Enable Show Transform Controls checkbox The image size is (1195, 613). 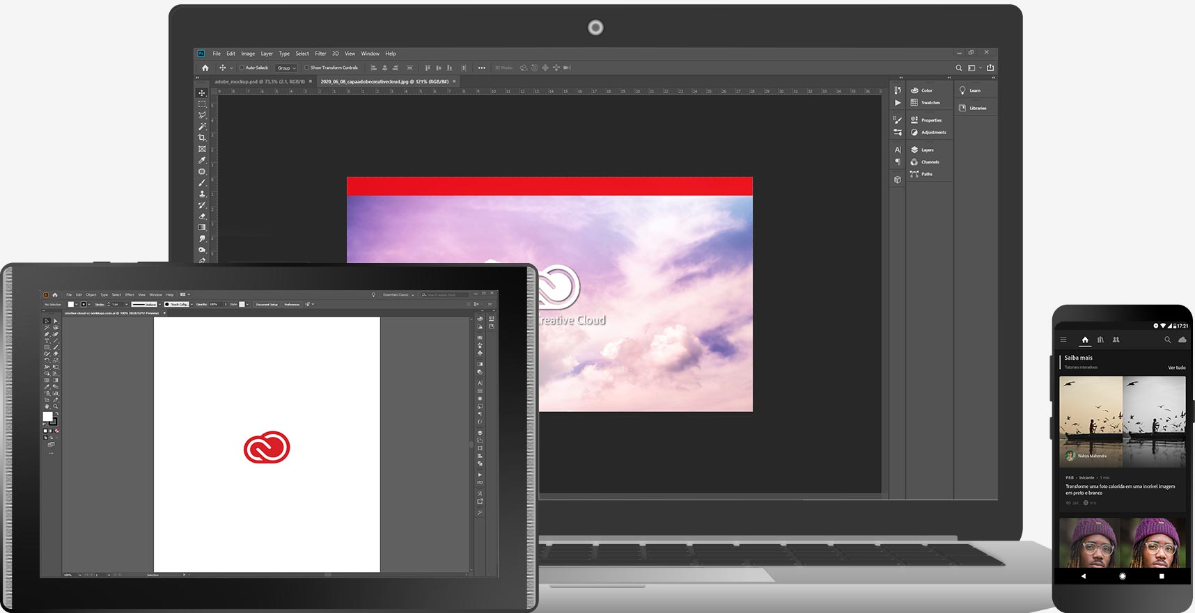(306, 67)
